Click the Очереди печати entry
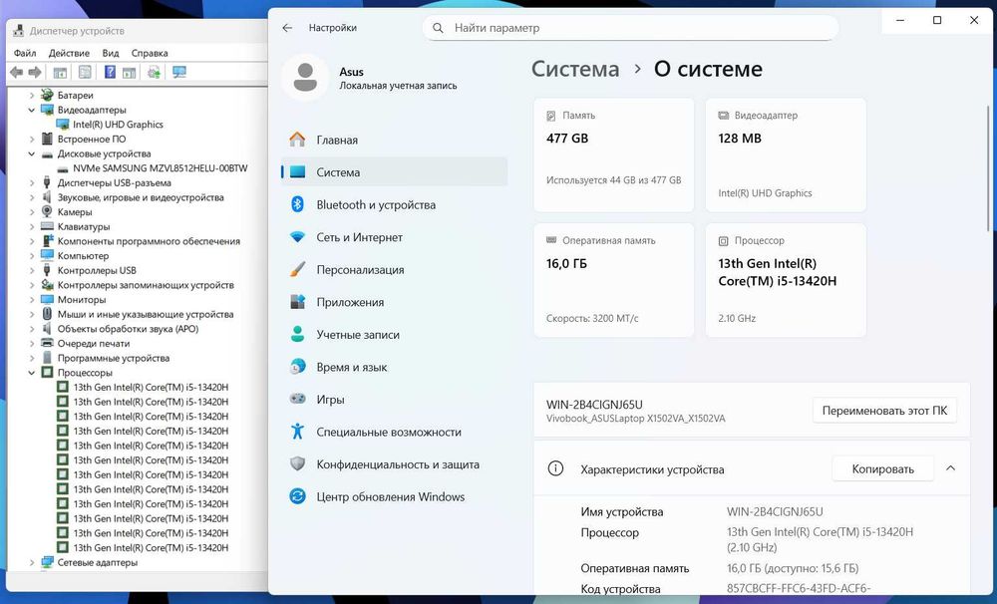997x604 pixels. (94, 344)
